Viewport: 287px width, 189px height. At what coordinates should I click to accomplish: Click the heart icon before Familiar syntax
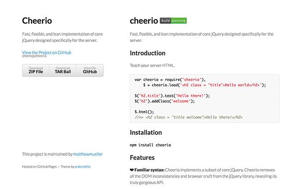pyautogui.click(x=132, y=169)
